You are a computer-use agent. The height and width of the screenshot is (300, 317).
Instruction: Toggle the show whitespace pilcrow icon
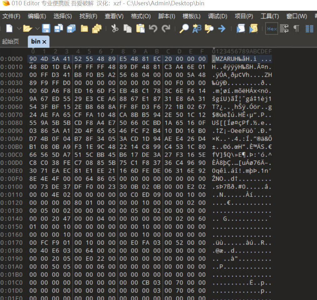[x=296, y=28]
